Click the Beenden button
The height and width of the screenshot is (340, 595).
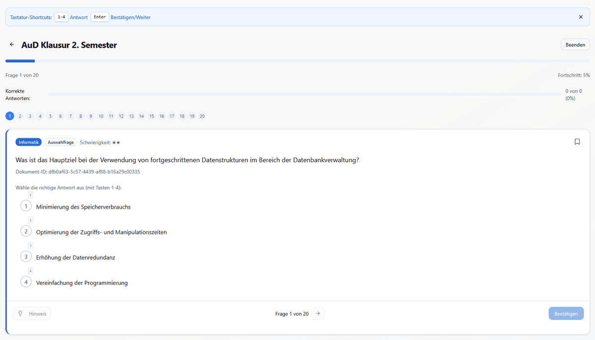(x=575, y=44)
